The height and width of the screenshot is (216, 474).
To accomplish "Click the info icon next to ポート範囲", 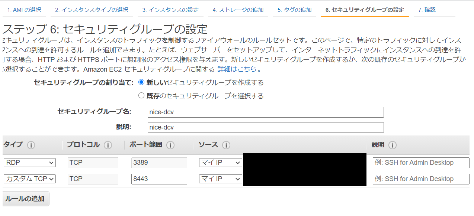I will point(170,145).
